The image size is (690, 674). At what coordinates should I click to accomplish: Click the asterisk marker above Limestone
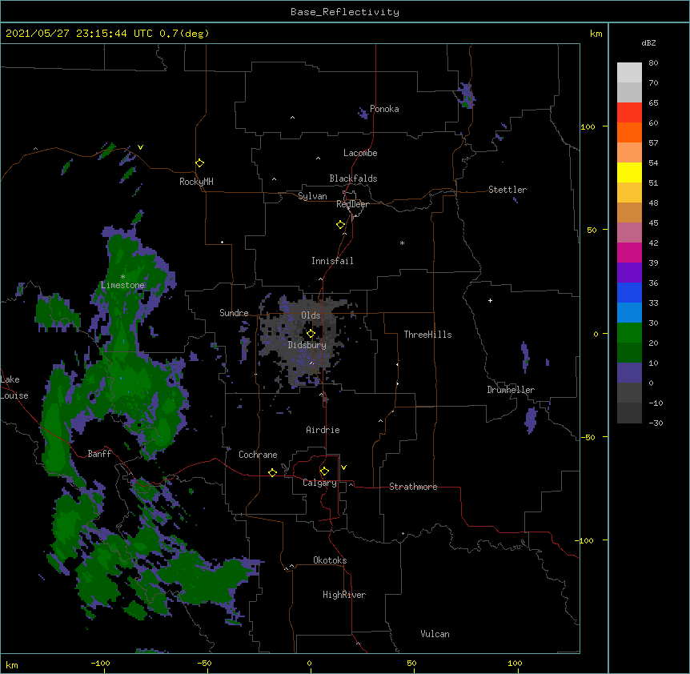pyautogui.click(x=122, y=277)
